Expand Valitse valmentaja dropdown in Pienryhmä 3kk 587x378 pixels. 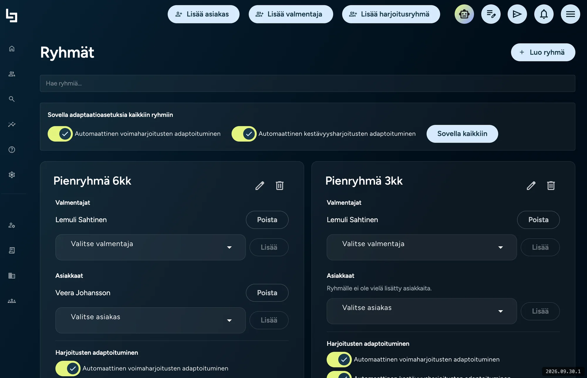(x=421, y=247)
